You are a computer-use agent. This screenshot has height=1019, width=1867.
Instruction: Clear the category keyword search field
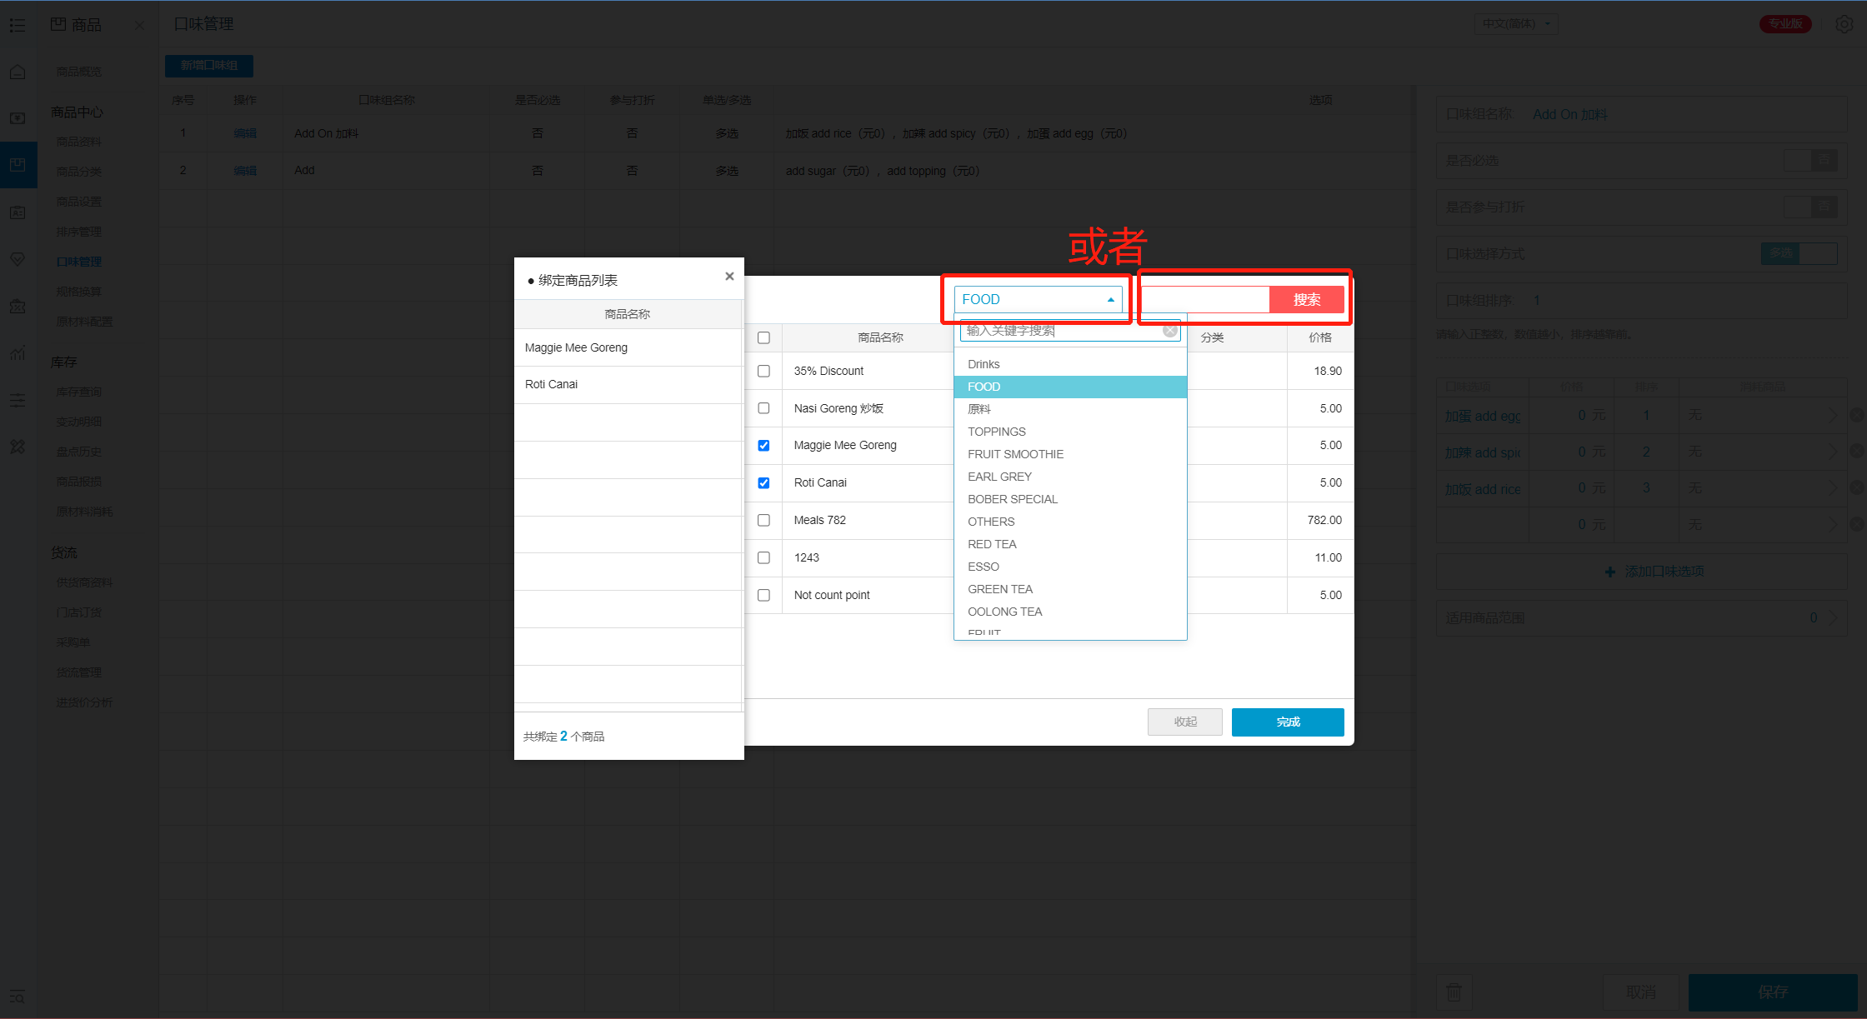[x=1170, y=331]
